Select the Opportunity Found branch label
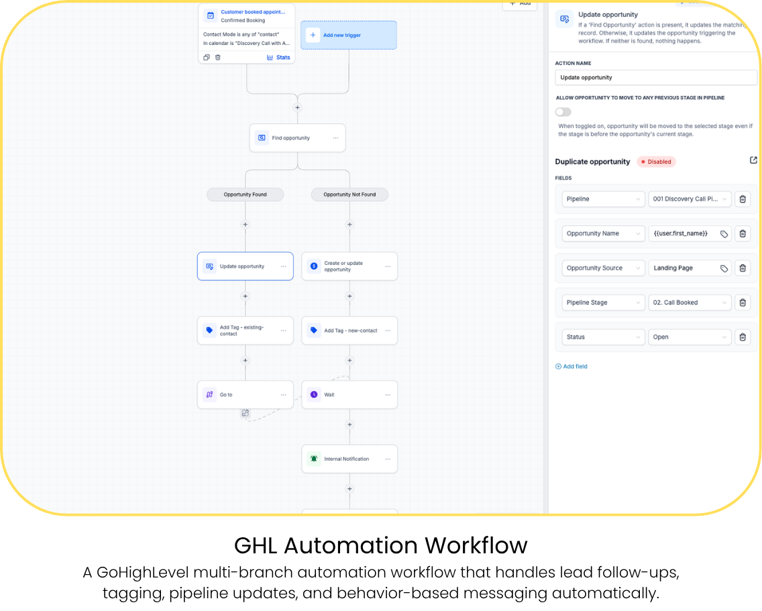 coord(245,195)
